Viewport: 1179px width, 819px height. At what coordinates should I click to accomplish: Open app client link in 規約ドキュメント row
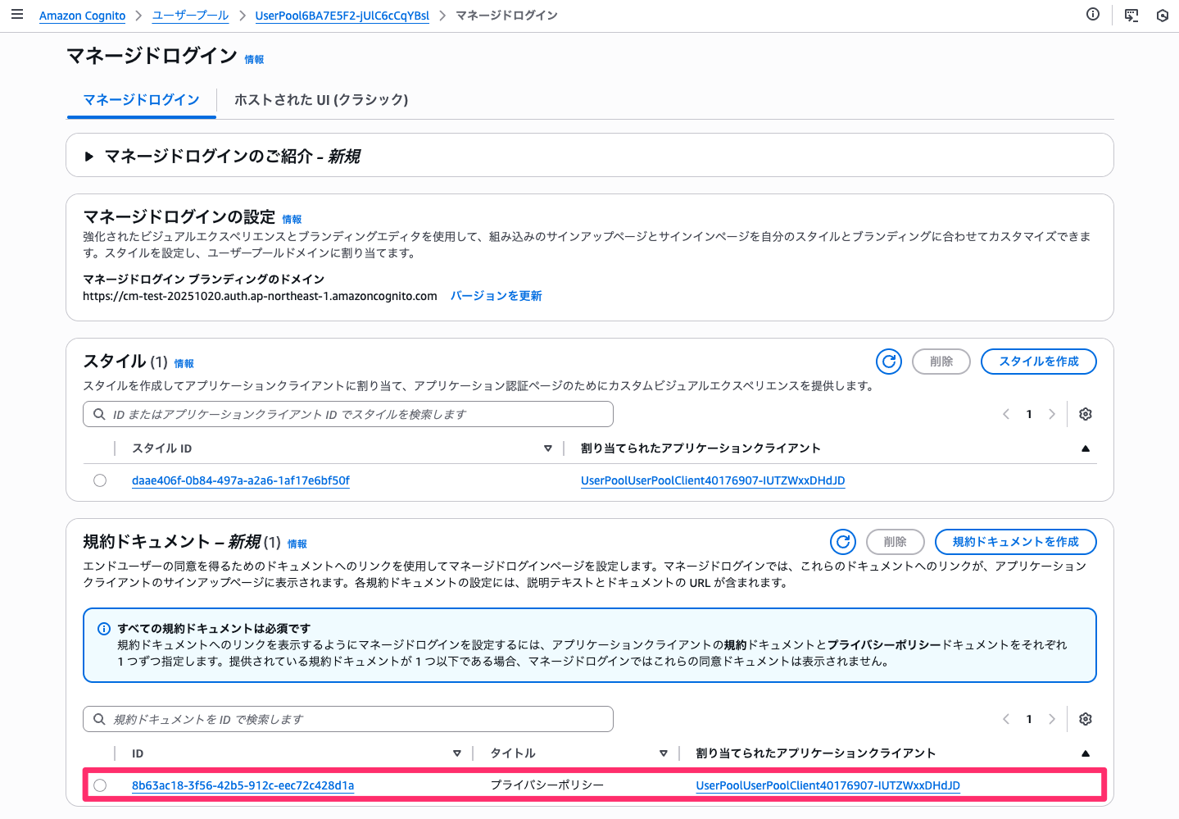(x=828, y=785)
